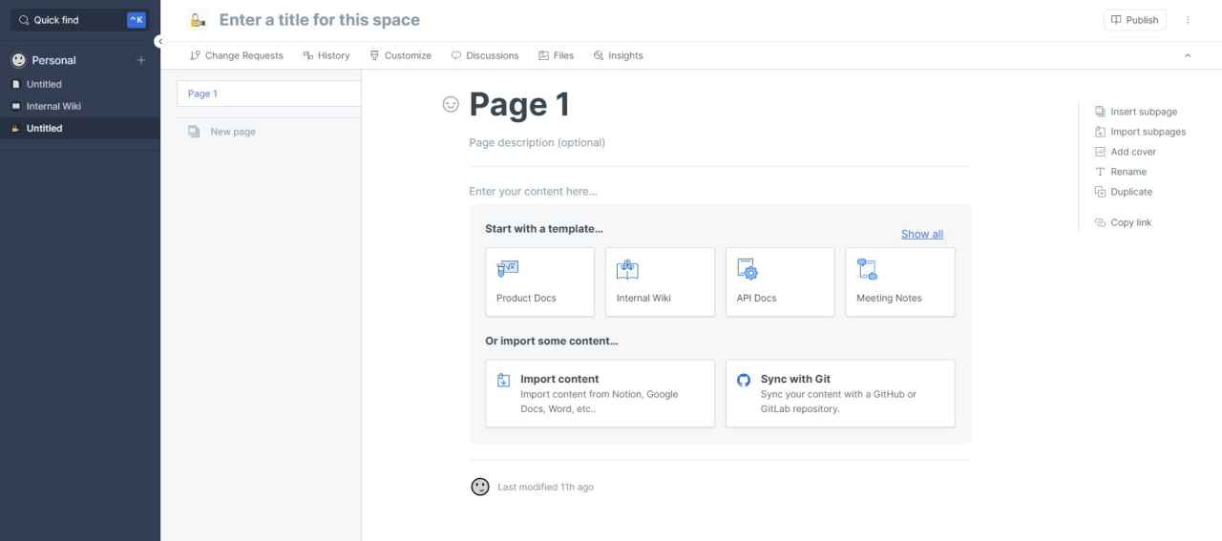Switch to the Insights tab

(618, 55)
